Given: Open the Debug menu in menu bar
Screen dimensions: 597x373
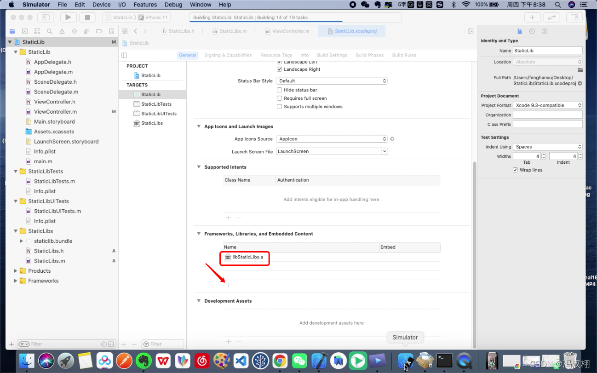Looking at the screenshot, I should [x=173, y=5].
